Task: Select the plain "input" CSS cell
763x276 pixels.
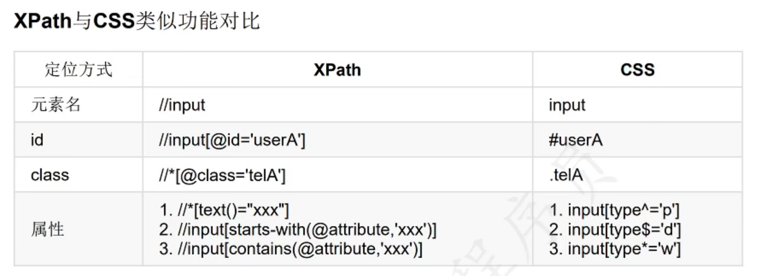Action: tap(567, 105)
